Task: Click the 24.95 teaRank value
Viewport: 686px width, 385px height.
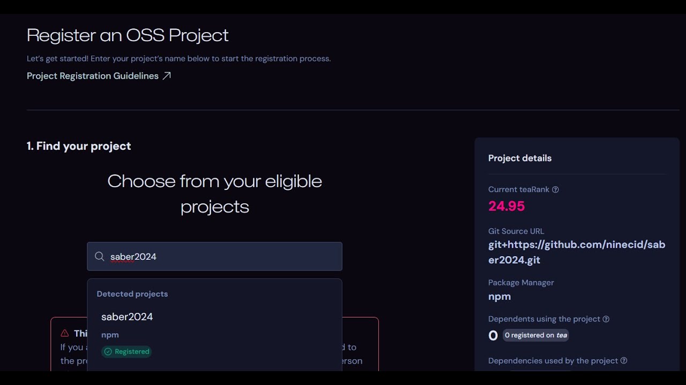Action: pos(506,206)
